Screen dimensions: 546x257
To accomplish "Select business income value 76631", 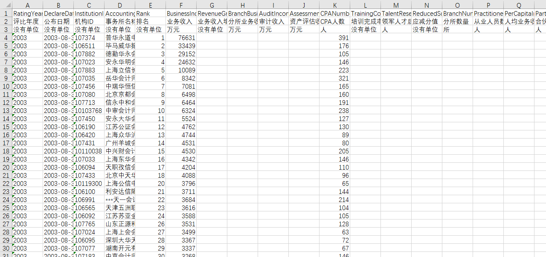I will [x=181, y=38].
